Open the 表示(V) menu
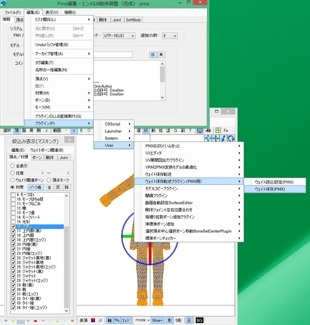310x325 pixels. coord(52,12)
